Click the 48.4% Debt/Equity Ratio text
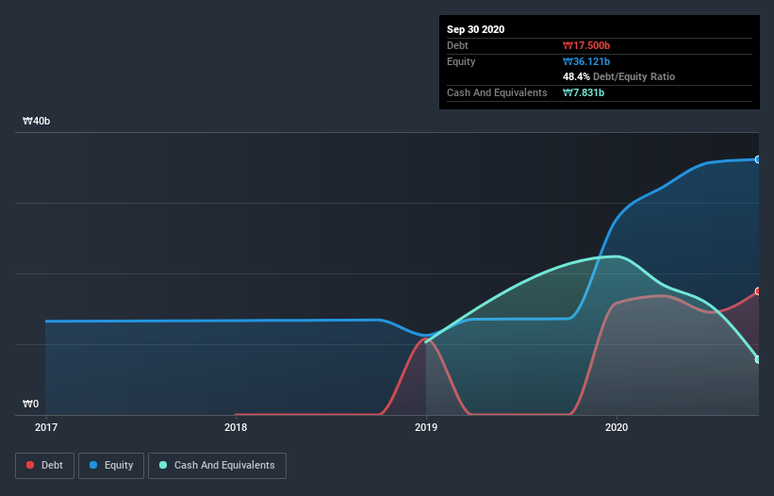The image size is (774, 496). tap(619, 76)
